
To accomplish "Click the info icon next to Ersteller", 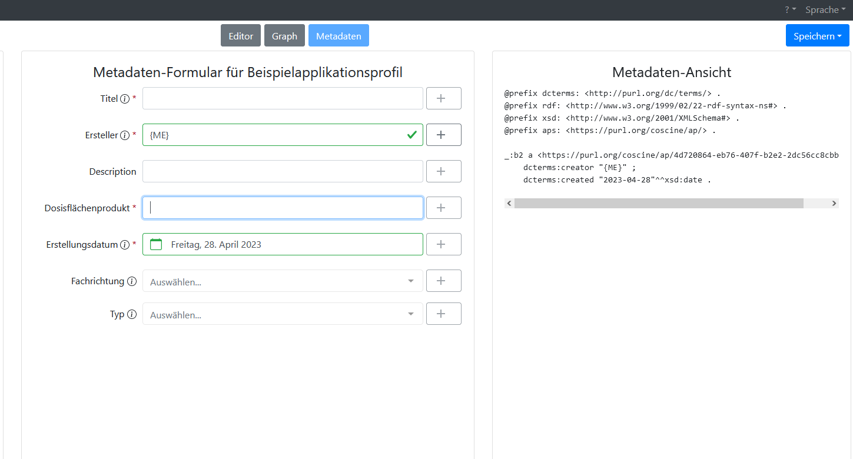I will coord(125,135).
